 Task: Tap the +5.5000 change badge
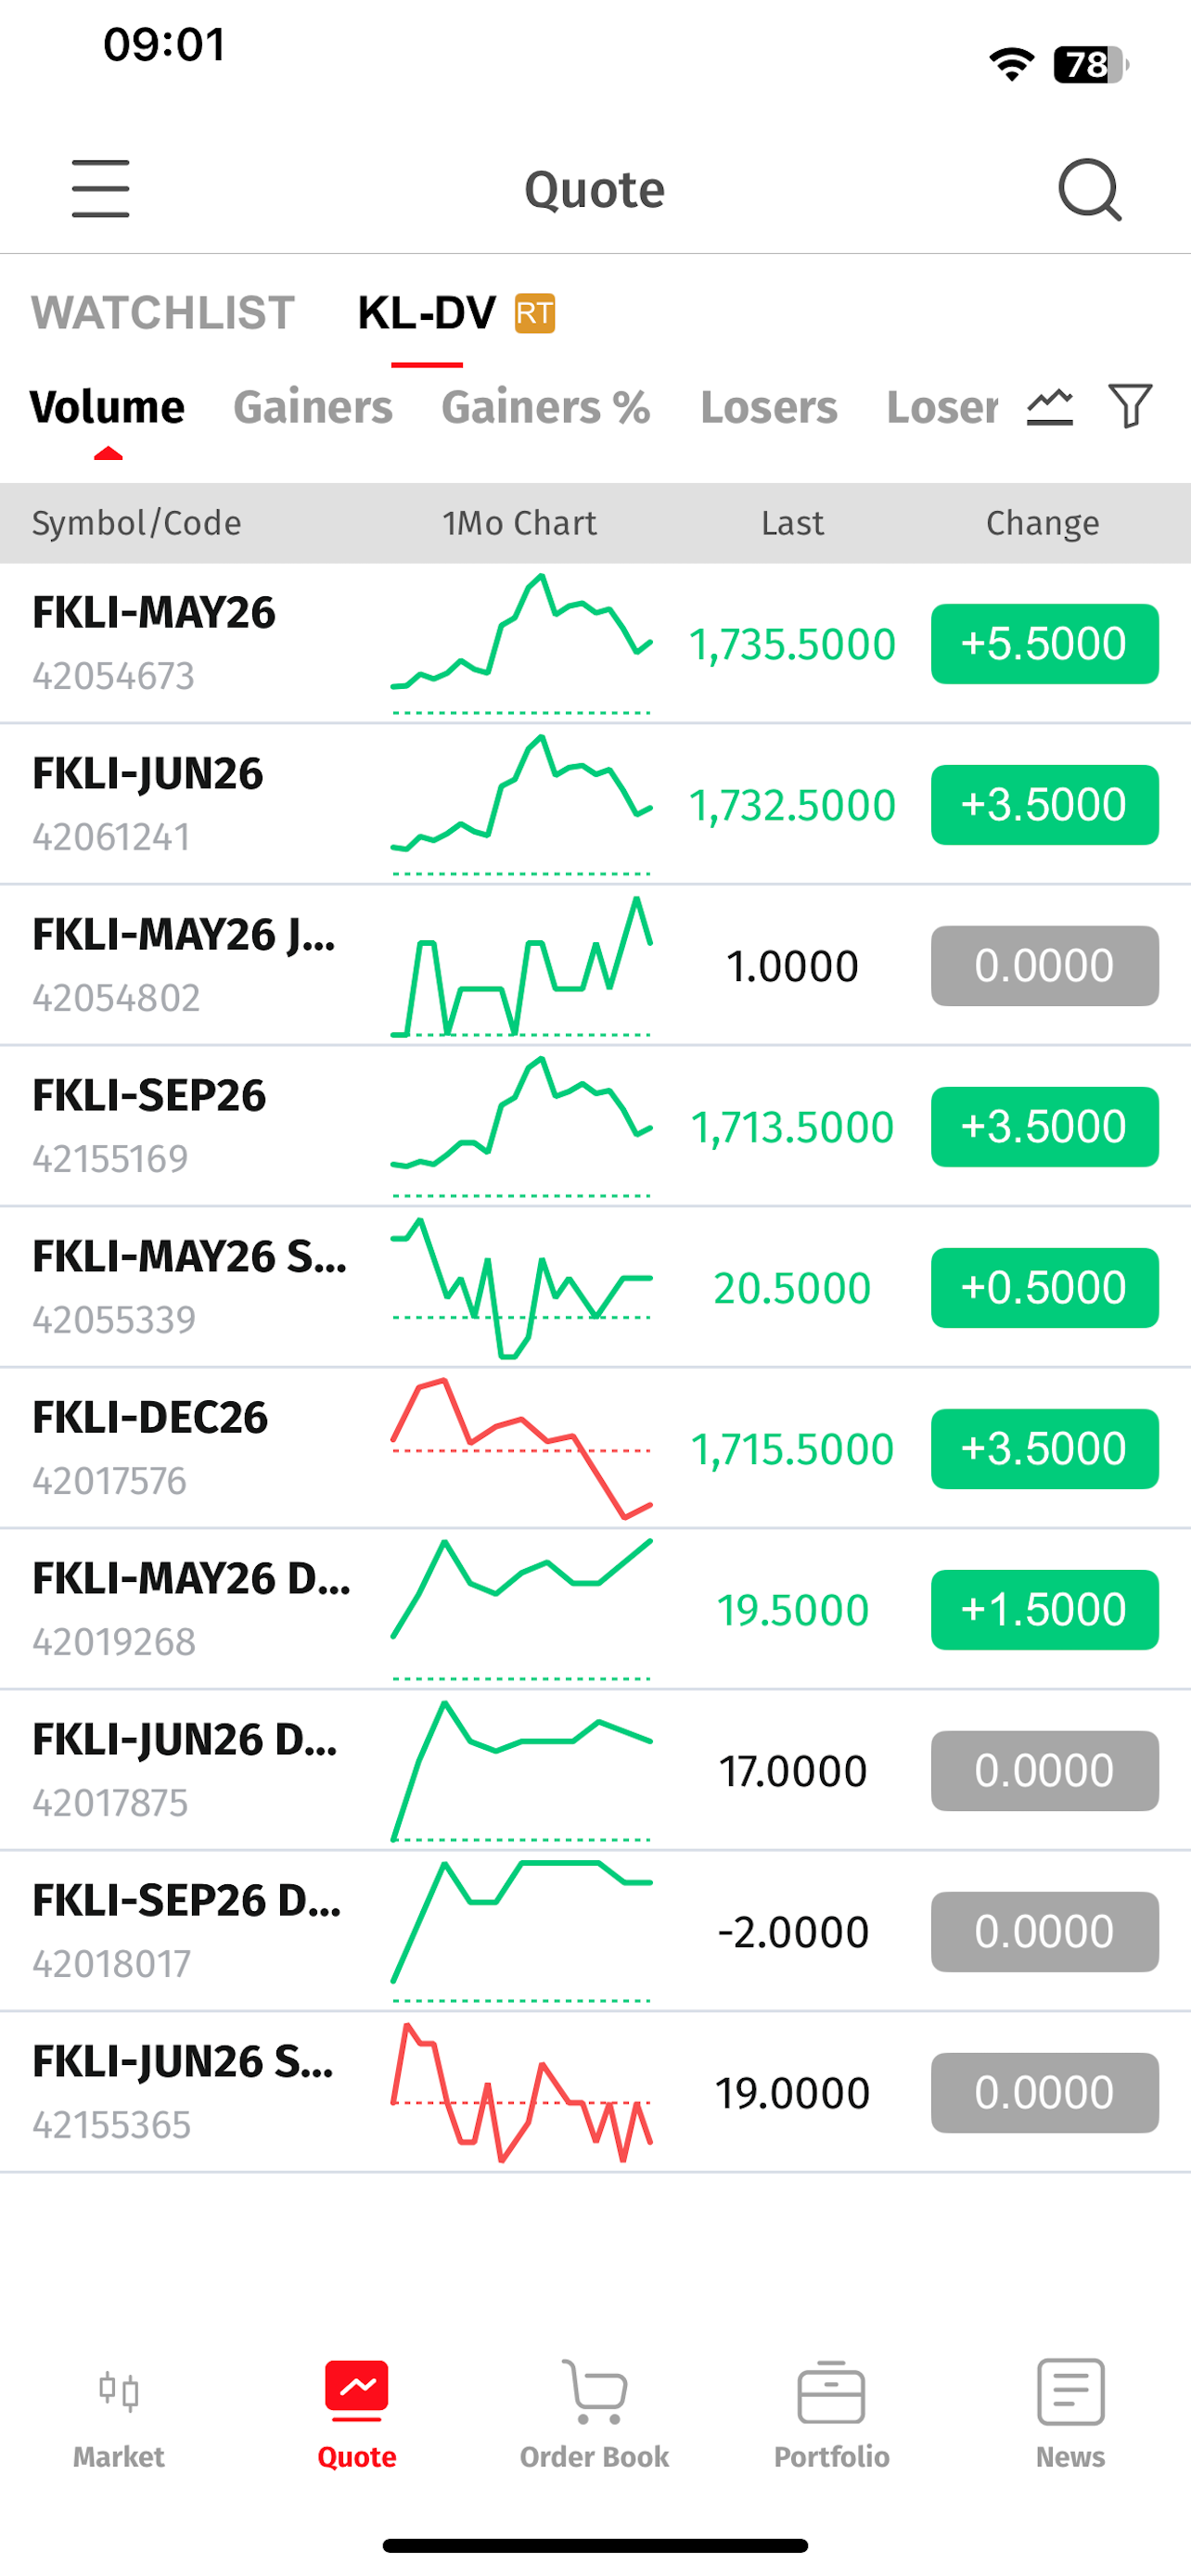pyautogui.click(x=1044, y=644)
